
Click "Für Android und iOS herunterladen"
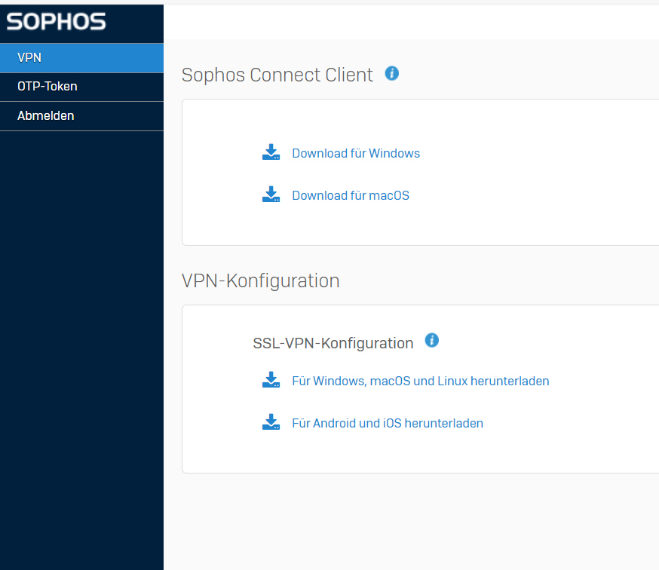387,423
